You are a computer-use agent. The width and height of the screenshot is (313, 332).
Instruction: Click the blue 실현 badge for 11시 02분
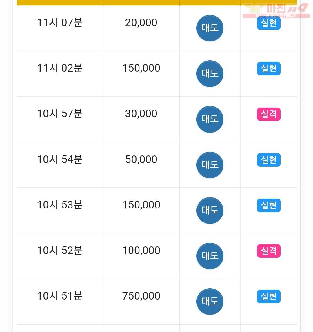click(x=269, y=69)
